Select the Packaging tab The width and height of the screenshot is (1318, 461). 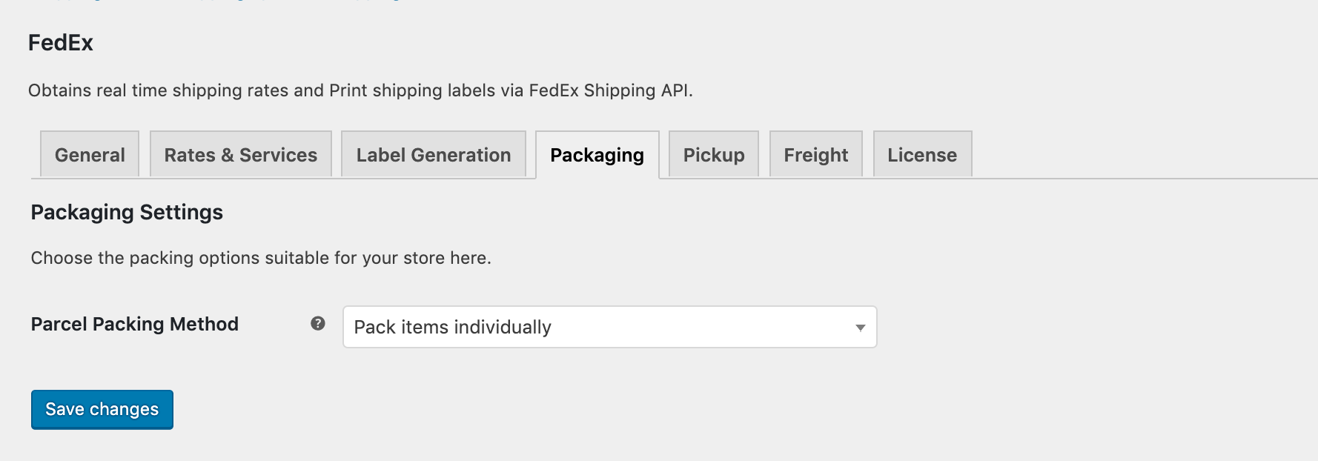pyautogui.click(x=597, y=155)
